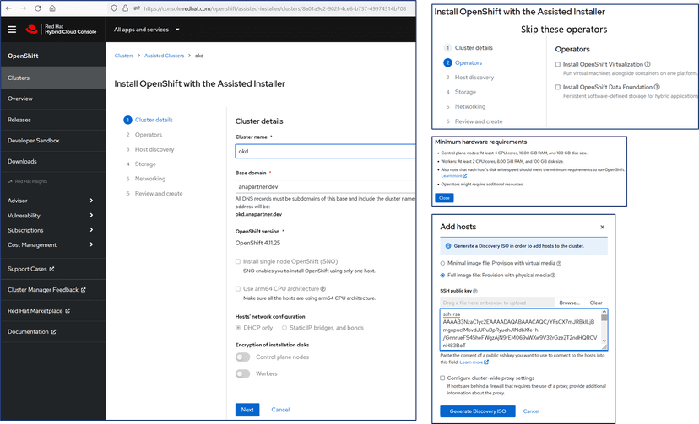
Task: Click the Generate Discovery ISO button
Action: [x=477, y=411]
